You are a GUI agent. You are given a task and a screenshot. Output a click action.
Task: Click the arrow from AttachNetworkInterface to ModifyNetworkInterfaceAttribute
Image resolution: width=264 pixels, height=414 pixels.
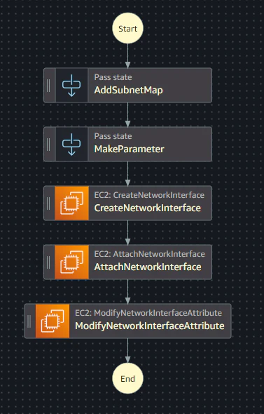pyautogui.click(x=127, y=291)
